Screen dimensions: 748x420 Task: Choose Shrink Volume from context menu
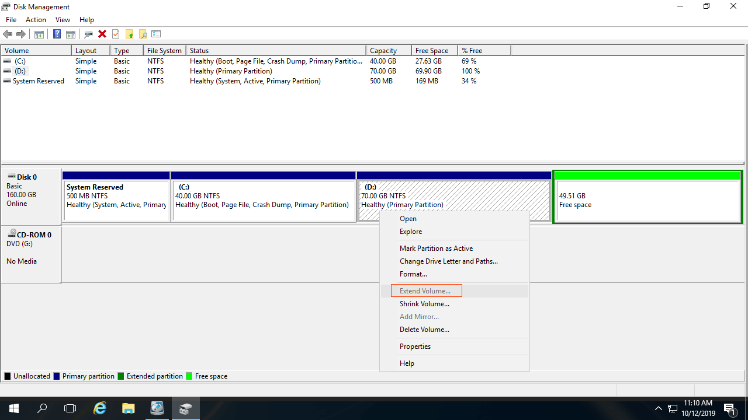pyautogui.click(x=424, y=304)
